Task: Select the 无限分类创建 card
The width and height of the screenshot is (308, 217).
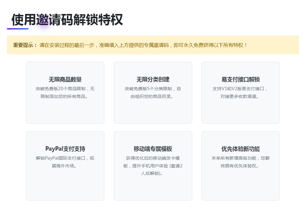Action: [153, 92]
